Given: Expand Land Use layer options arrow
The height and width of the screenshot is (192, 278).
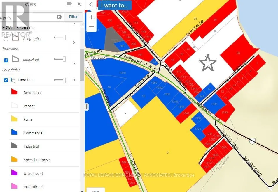Looking at the screenshot, I should 74,80.
